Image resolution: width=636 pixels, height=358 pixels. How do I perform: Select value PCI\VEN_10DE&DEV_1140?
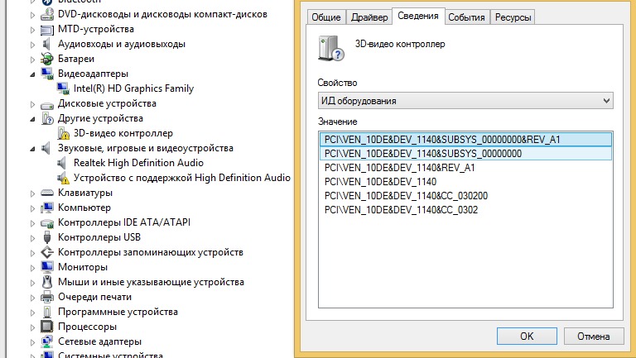click(380, 182)
